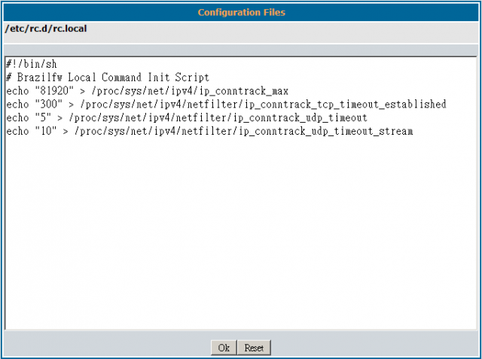Click the Reset button
The height and width of the screenshot is (359, 482).
254,348
